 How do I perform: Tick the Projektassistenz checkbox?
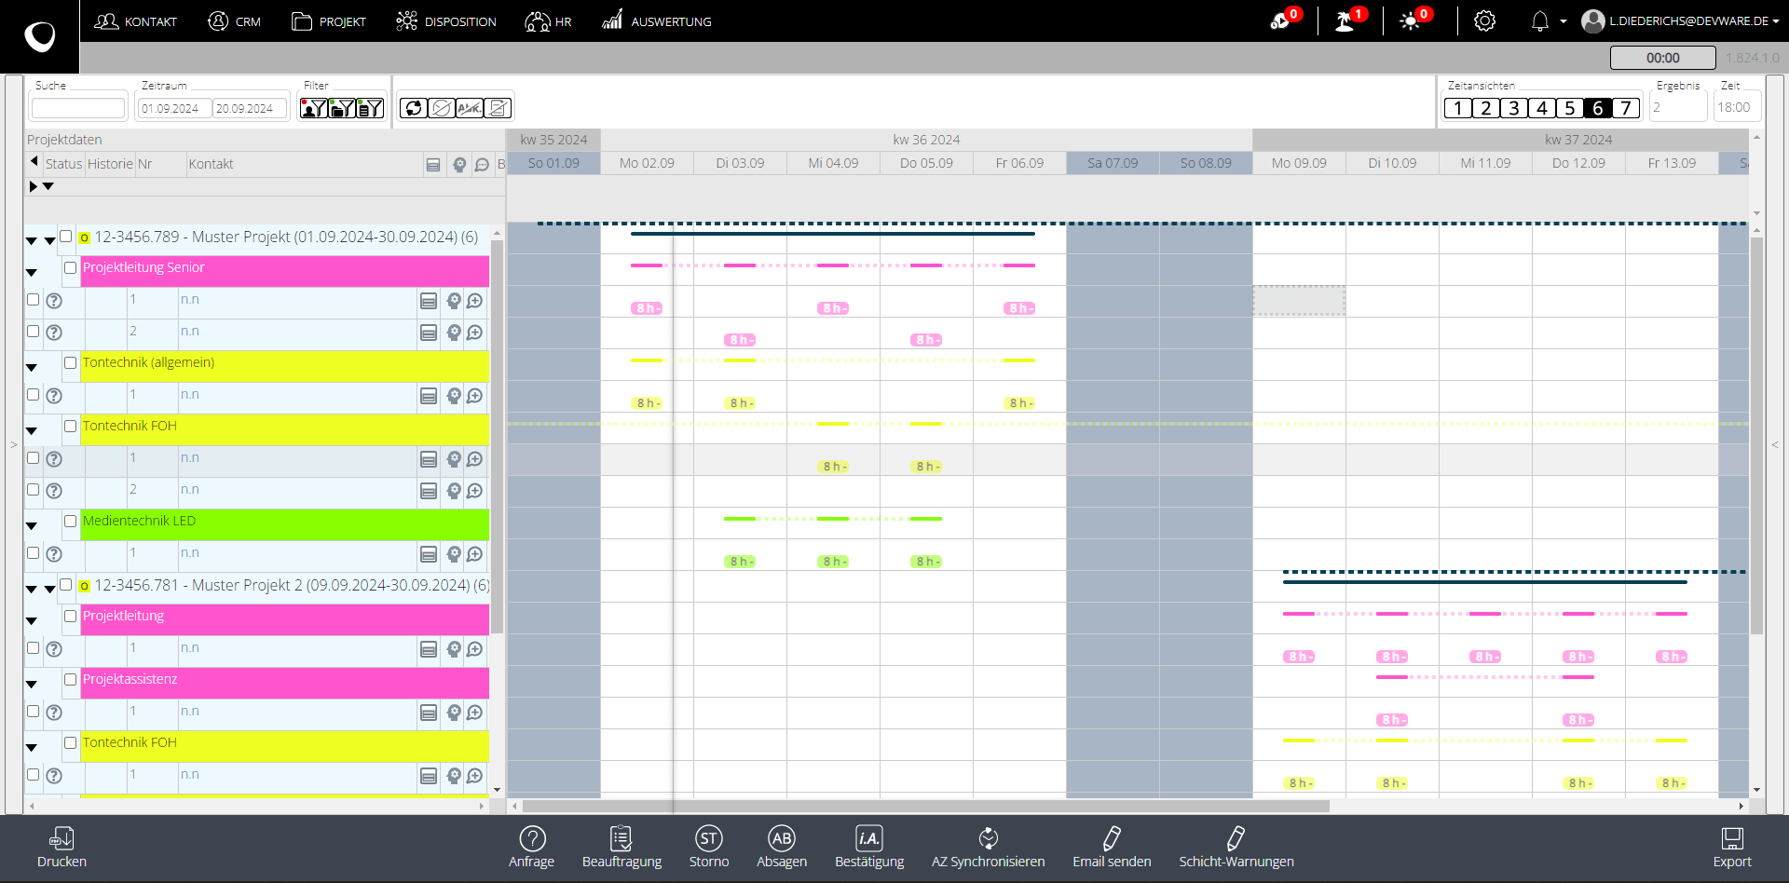coord(70,680)
